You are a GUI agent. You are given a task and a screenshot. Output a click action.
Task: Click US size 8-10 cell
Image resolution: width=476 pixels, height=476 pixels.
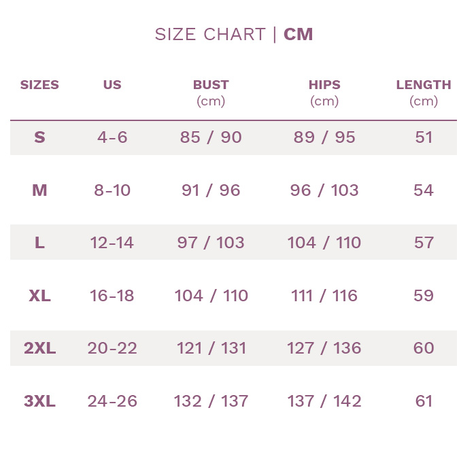point(112,190)
